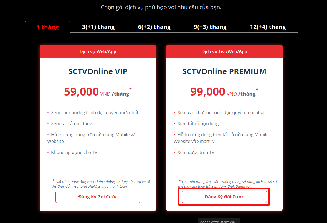Open the 6(+2) tháng plan tab
The width and height of the screenshot is (327, 223).
(154, 27)
